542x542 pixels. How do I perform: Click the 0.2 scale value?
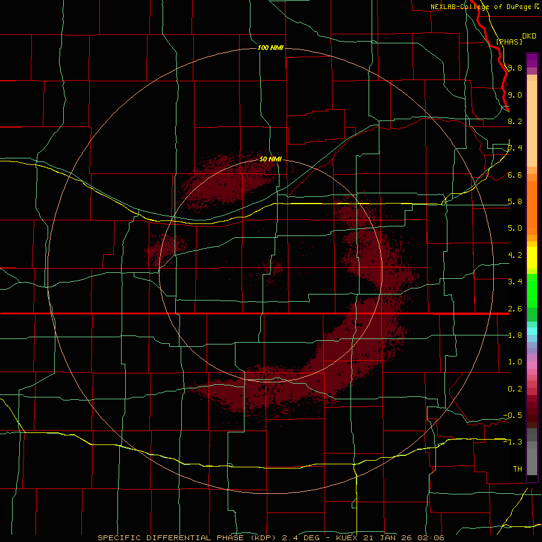(515, 389)
